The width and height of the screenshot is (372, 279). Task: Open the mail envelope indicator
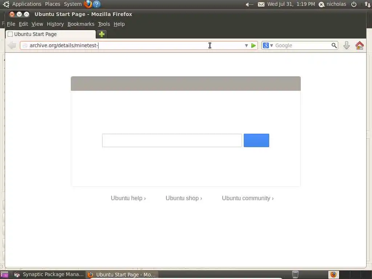coord(261,4)
